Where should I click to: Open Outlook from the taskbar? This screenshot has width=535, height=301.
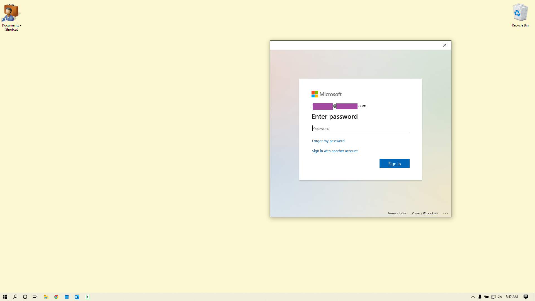click(x=77, y=297)
